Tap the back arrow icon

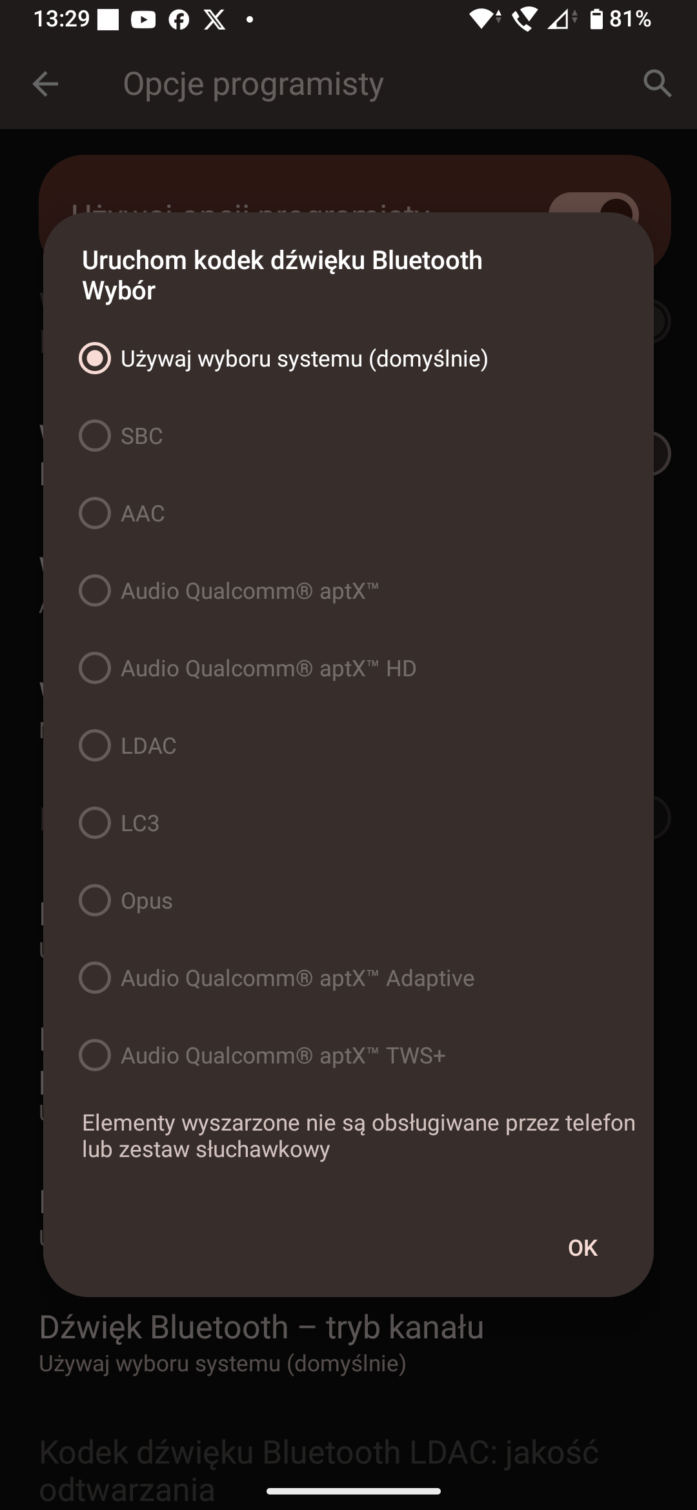45,84
